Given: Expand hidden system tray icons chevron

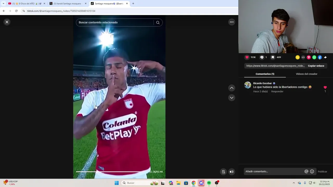Looking at the screenshot, I should (x=294, y=183).
